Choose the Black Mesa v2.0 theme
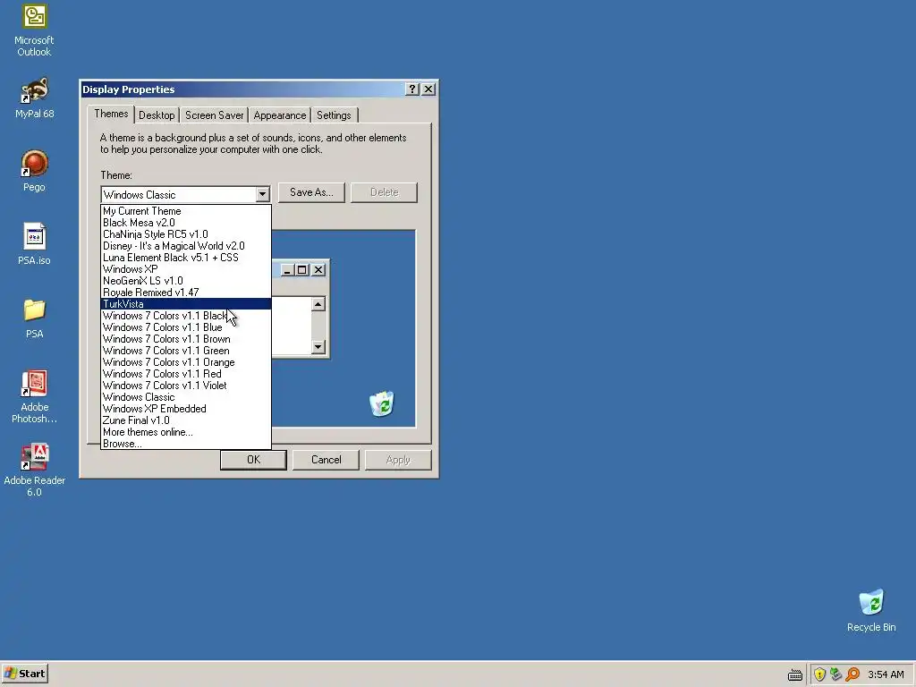The height and width of the screenshot is (687, 916). coord(186,223)
